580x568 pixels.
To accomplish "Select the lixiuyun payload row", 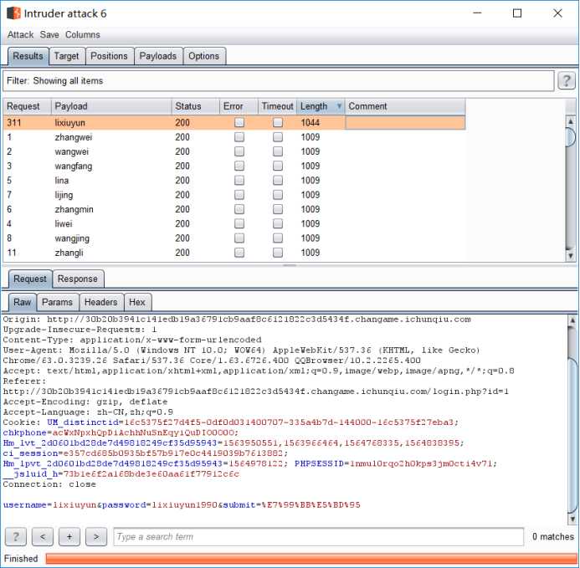I will [x=234, y=122].
